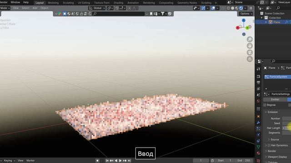Switch to the Modeling workspace tab
This screenshot has width=291, height=163.
[x=53, y=3]
